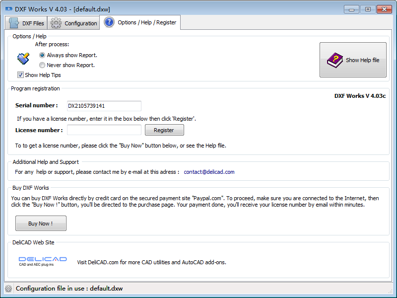
Task: Click inside the License number field
Action: (x=104, y=130)
